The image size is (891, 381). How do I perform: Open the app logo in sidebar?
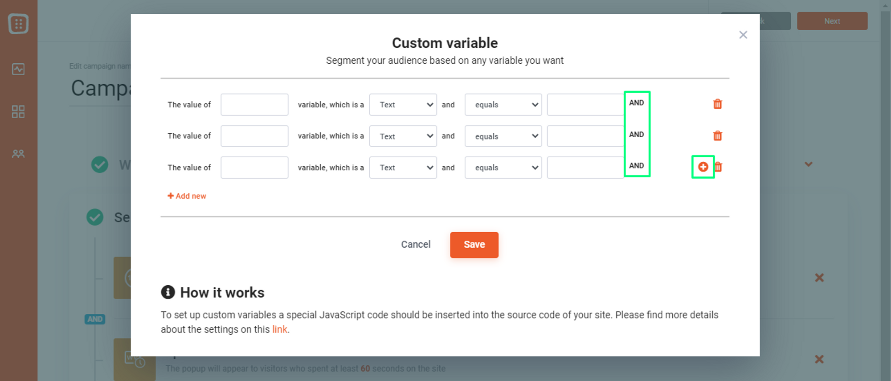(x=18, y=24)
